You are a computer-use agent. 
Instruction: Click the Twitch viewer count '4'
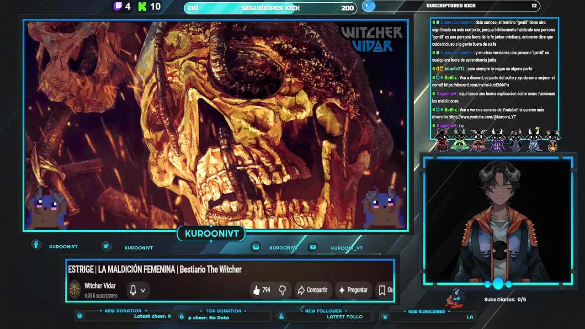point(128,6)
